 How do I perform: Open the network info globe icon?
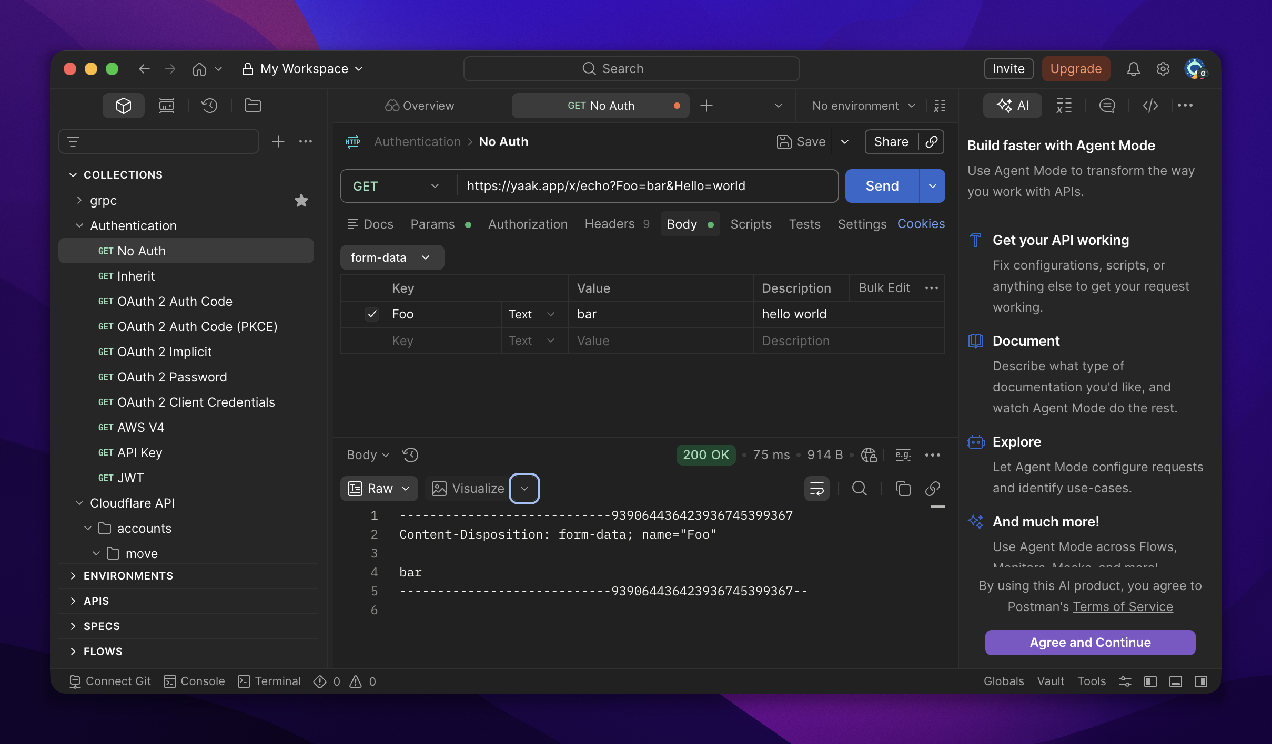click(x=869, y=454)
